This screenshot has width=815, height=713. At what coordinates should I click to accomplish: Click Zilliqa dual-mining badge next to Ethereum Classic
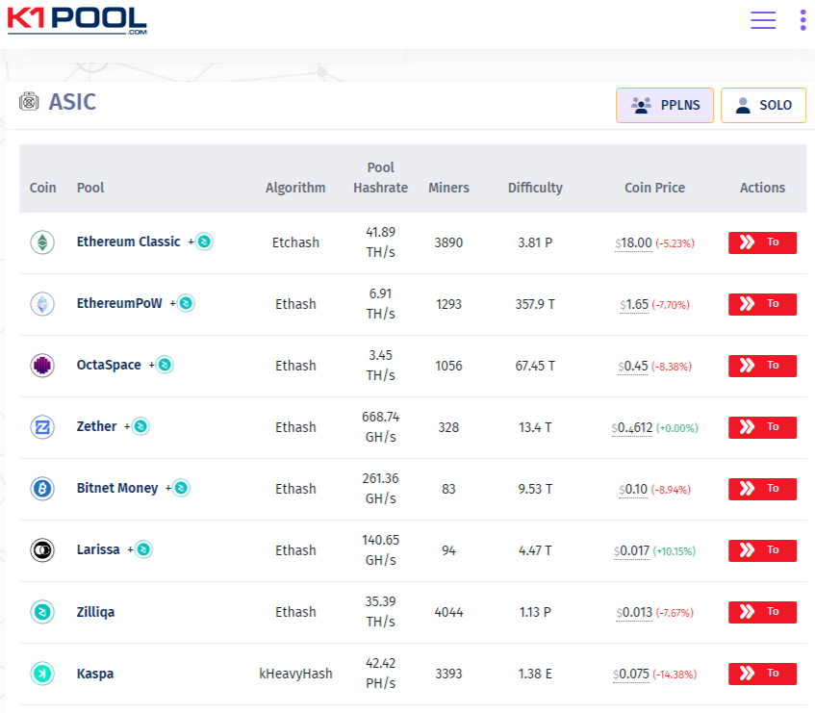coord(204,242)
